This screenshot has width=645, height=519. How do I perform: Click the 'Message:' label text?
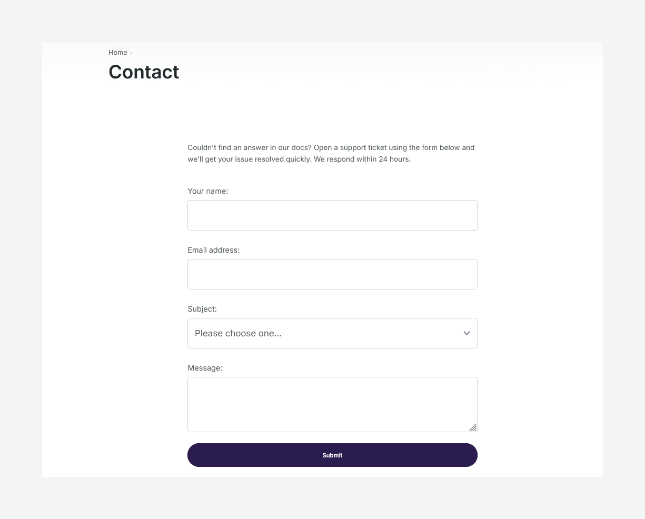coord(205,368)
